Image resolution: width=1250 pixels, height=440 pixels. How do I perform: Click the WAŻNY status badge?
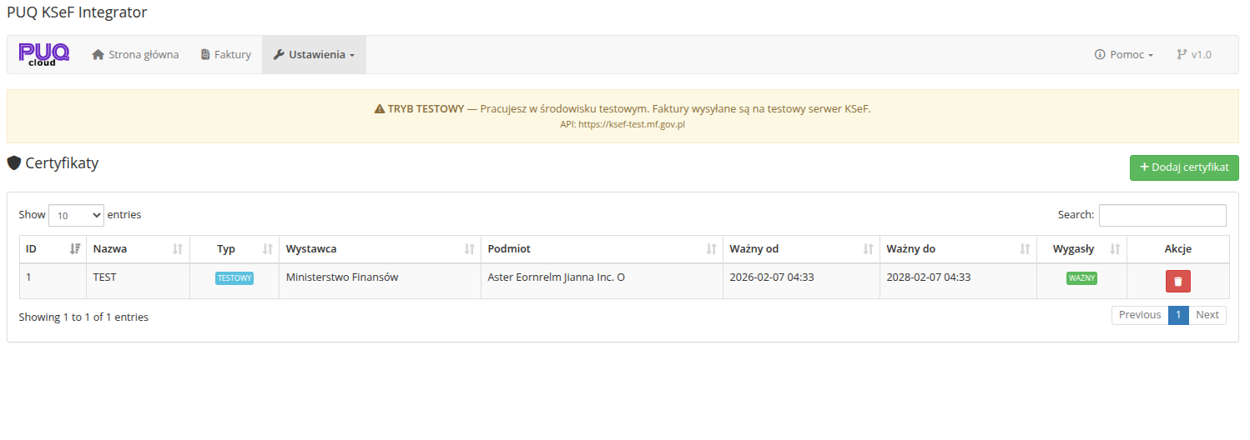tap(1081, 278)
